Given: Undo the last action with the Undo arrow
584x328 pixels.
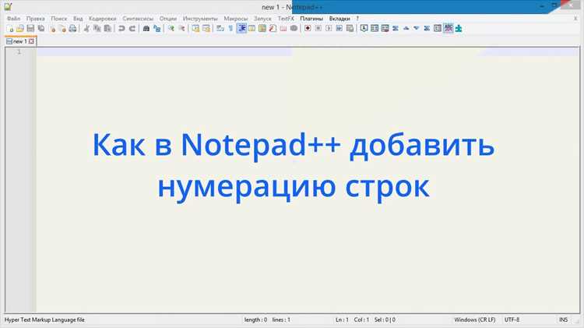Looking at the screenshot, I should 121,28.
